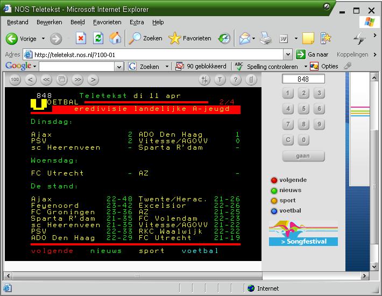Viewport: 382px width, 296px height.
Task: Open the Bewerken menu
Action: pyautogui.click(x=49, y=22)
